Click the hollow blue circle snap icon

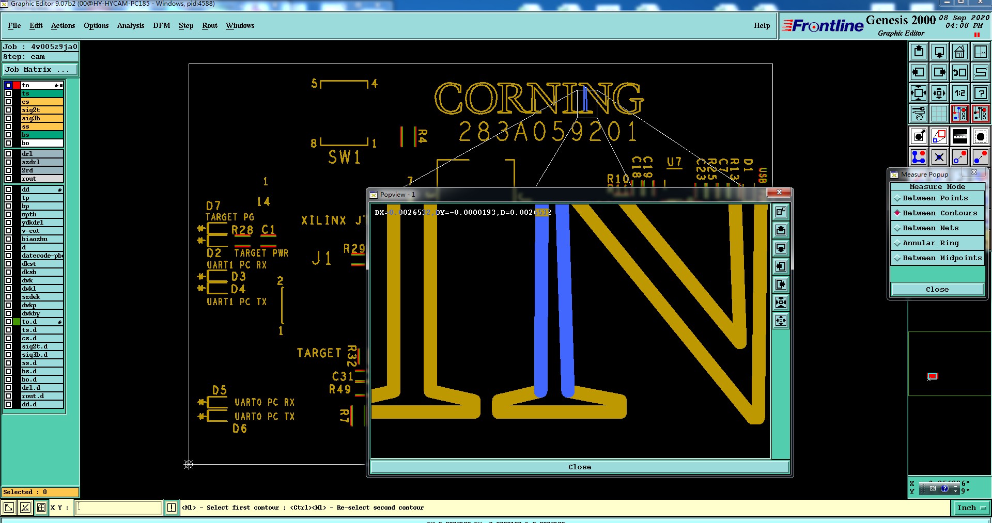click(x=960, y=157)
